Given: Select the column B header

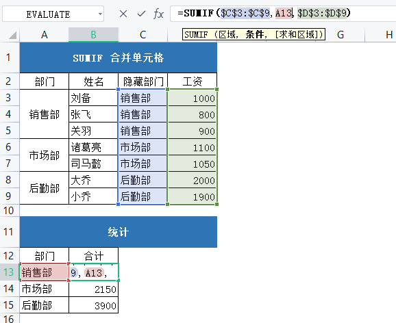Looking at the screenshot, I should click(93, 35).
